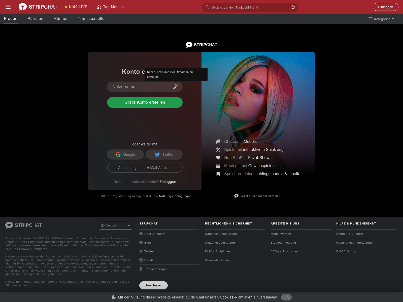This screenshot has height=302, width=403.
Task: Continue with the Twitter button
Action: pyautogui.click(x=164, y=155)
